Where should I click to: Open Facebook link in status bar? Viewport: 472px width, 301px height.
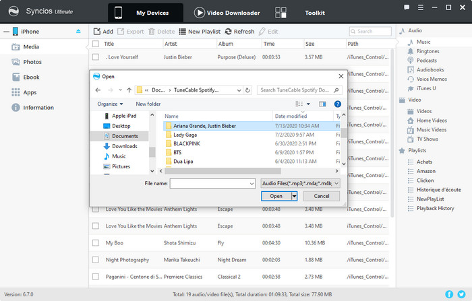pos(449,294)
